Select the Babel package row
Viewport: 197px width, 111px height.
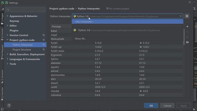pos(61,31)
